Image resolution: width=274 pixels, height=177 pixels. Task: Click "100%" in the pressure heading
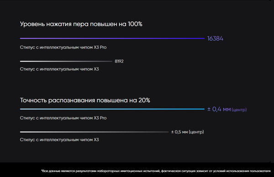point(135,24)
